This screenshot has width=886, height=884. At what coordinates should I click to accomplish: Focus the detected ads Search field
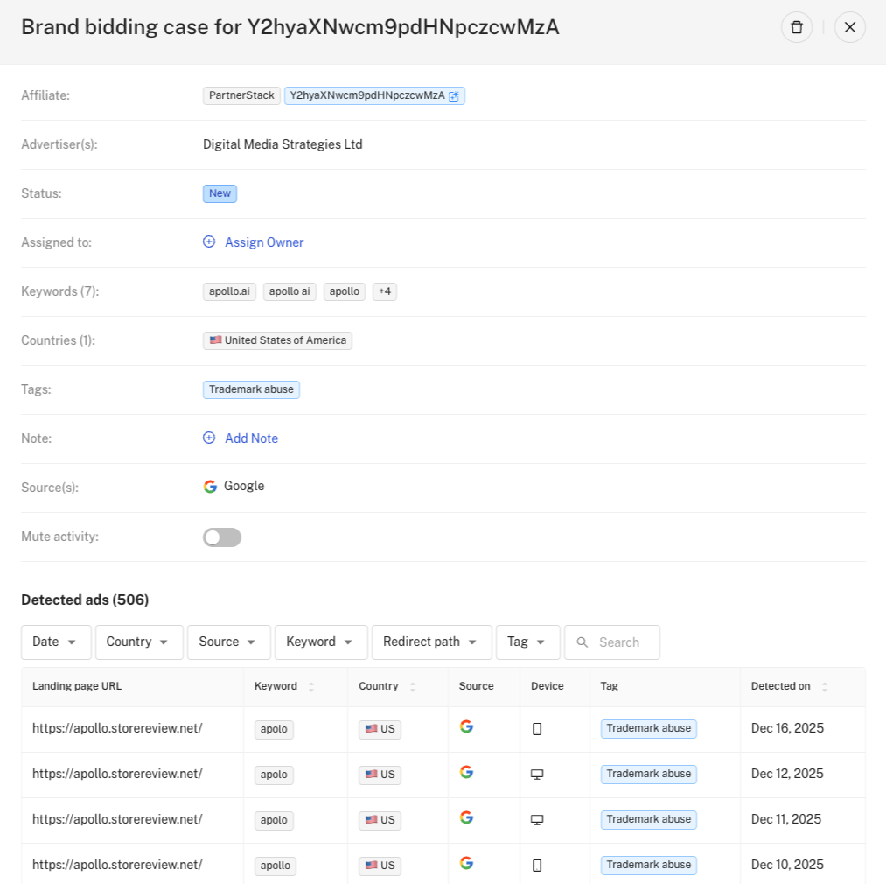[612, 642]
